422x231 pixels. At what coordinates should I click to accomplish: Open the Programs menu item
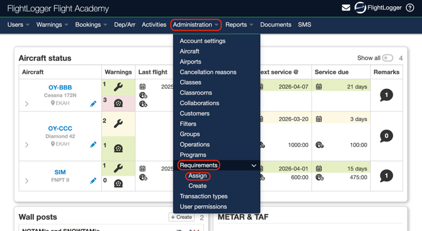pyautogui.click(x=193, y=155)
